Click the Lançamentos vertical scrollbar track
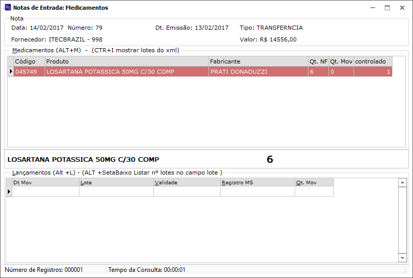The width and height of the screenshot is (413, 278). pos(402,220)
